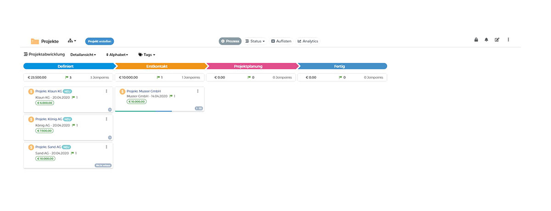Open the header's three-dot overflow menu
Viewport: 551px width, 211px height.
(508, 40)
